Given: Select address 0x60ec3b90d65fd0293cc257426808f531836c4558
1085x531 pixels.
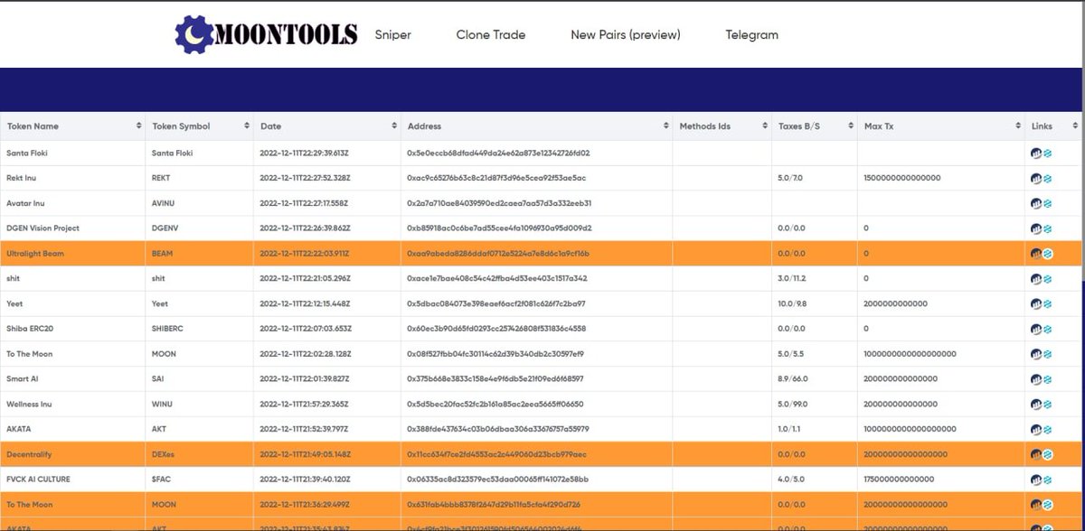Looking at the screenshot, I should (x=496, y=329).
